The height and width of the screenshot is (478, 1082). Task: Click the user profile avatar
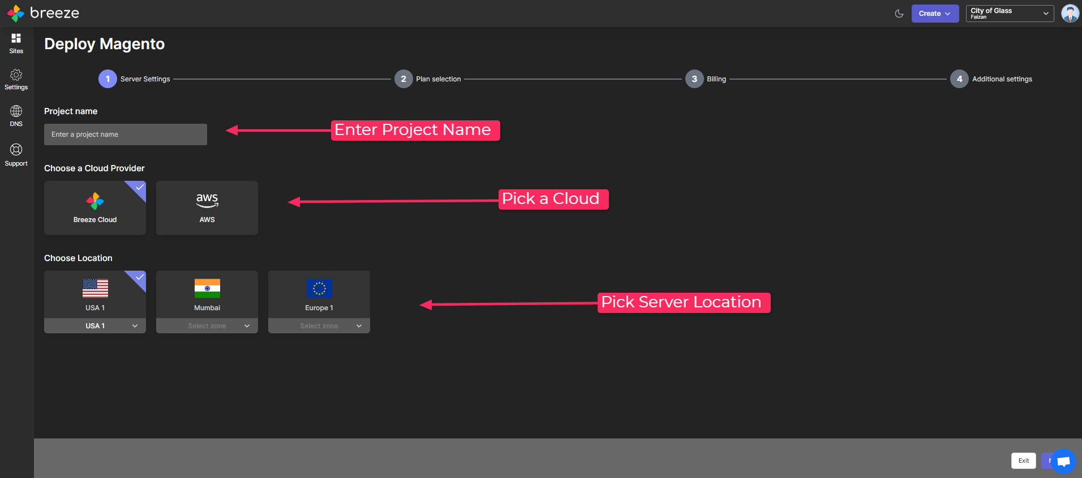tap(1070, 14)
